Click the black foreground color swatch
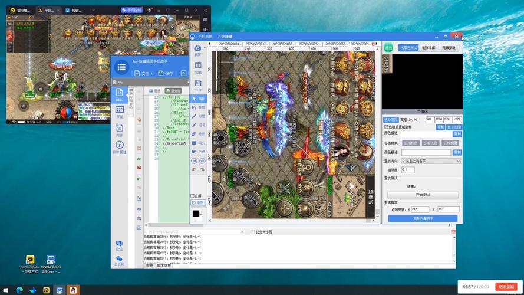The image size is (524, 295). click(x=196, y=213)
